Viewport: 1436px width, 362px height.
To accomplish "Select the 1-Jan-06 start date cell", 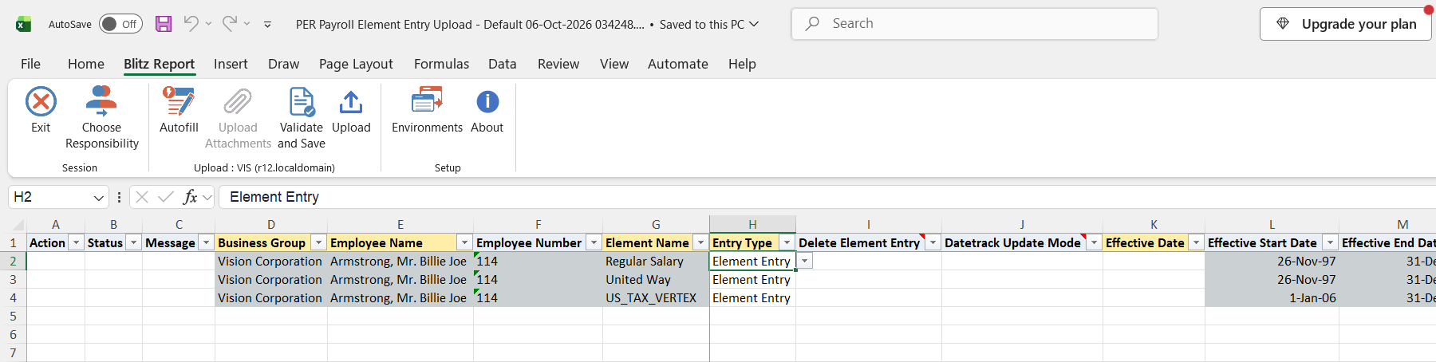I will click(x=1272, y=298).
